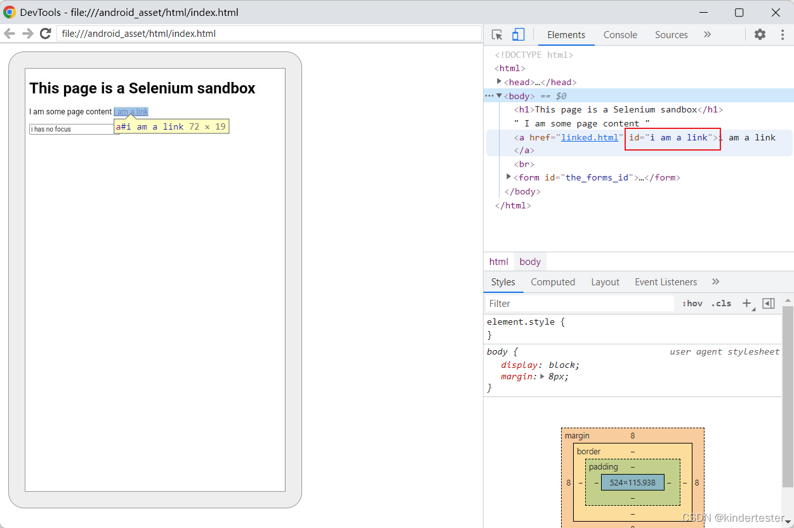This screenshot has width=794, height=528.
Task: Close the DevTools window
Action: coord(776,12)
